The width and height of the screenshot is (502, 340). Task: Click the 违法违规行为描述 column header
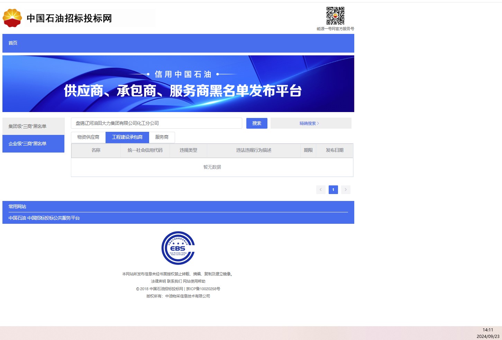pos(254,150)
